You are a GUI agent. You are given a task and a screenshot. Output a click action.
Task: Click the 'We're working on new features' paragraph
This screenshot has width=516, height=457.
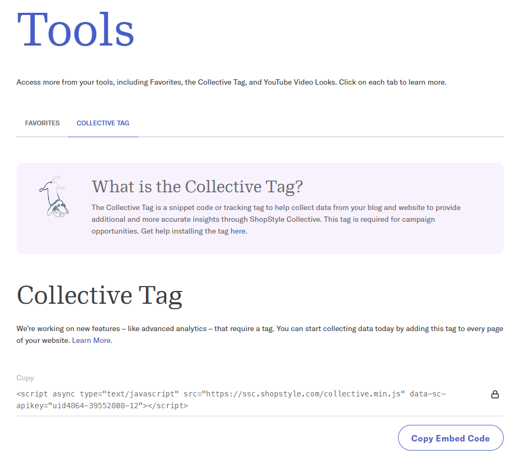tap(260, 334)
